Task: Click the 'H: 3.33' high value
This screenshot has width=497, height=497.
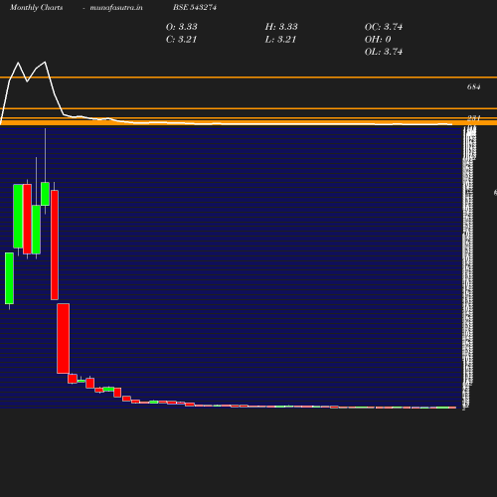Action: pyautogui.click(x=281, y=27)
